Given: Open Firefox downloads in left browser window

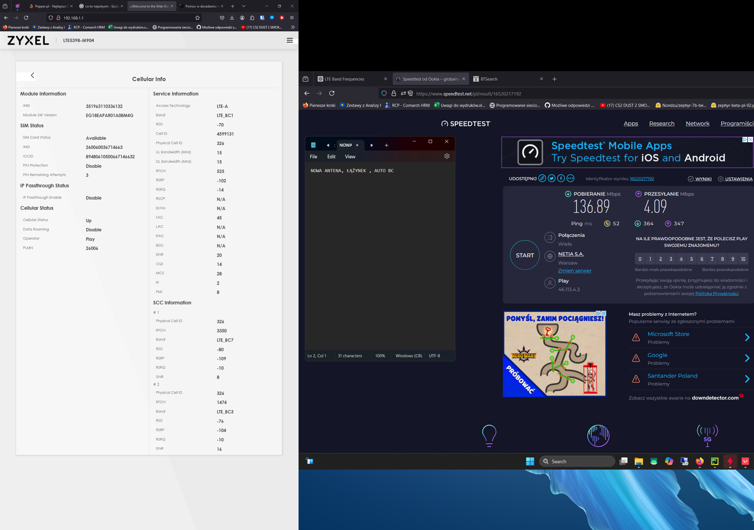Looking at the screenshot, I should click(232, 18).
